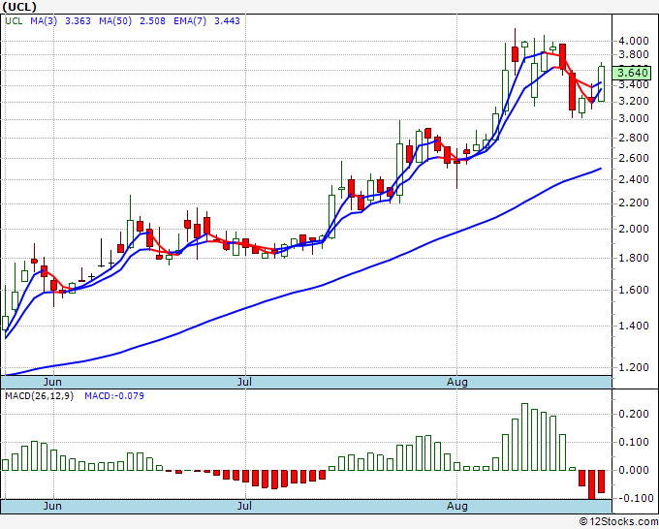Click the MACD(26,12,9) indicator label
Screen dimensions: 659x529
tap(39, 396)
